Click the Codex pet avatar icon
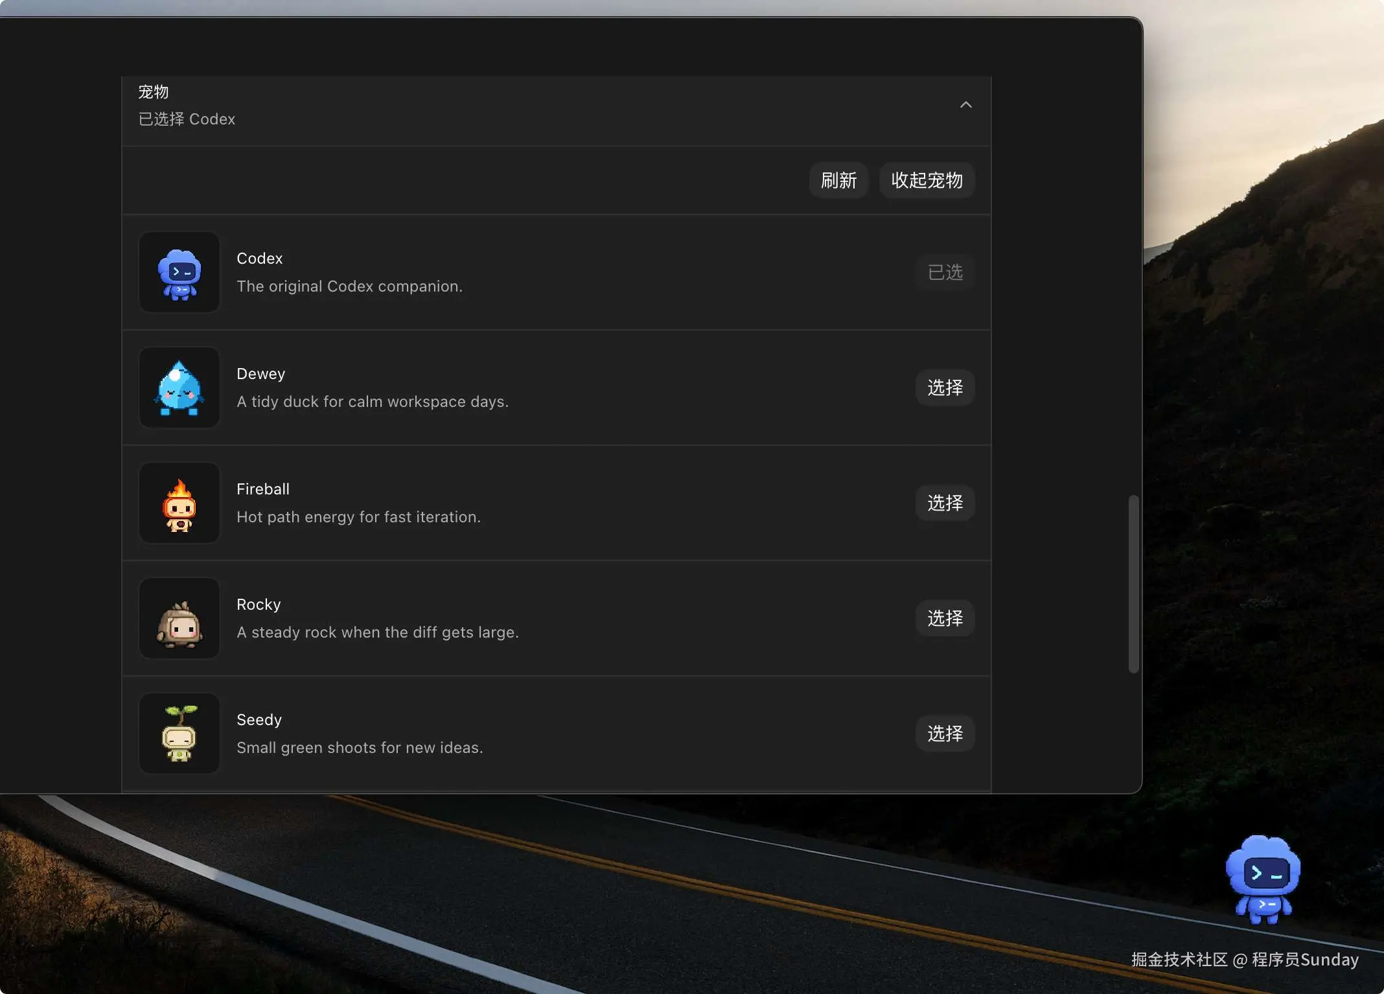This screenshot has height=994, width=1384. [x=179, y=273]
